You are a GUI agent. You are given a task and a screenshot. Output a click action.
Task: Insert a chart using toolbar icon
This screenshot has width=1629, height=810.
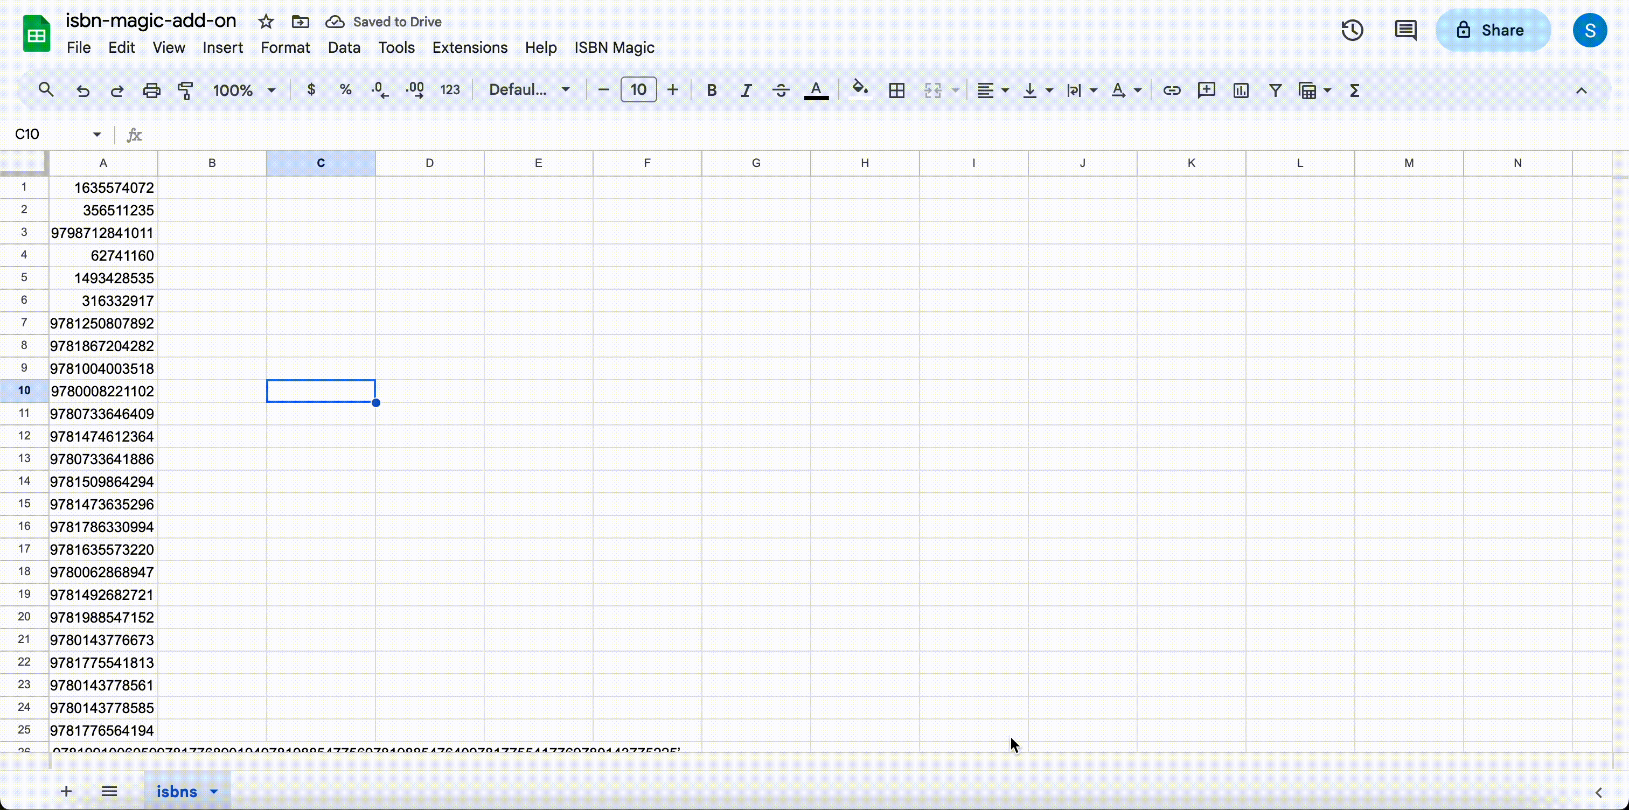click(1241, 90)
